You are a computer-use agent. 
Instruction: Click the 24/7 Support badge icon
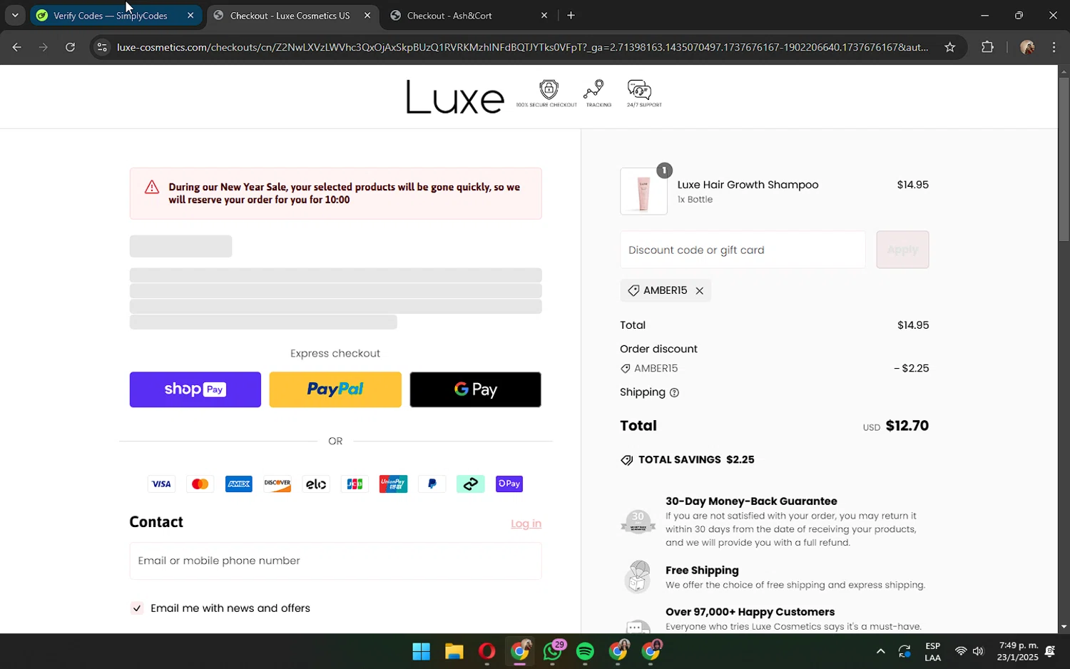pyautogui.click(x=643, y=93)
